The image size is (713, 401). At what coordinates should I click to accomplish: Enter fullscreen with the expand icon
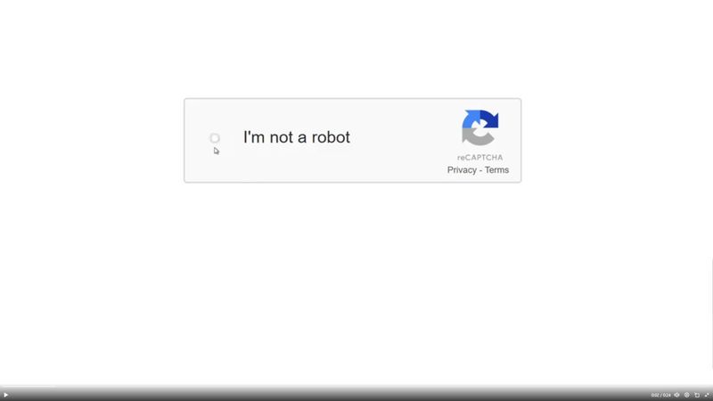[x=707, y=395]
